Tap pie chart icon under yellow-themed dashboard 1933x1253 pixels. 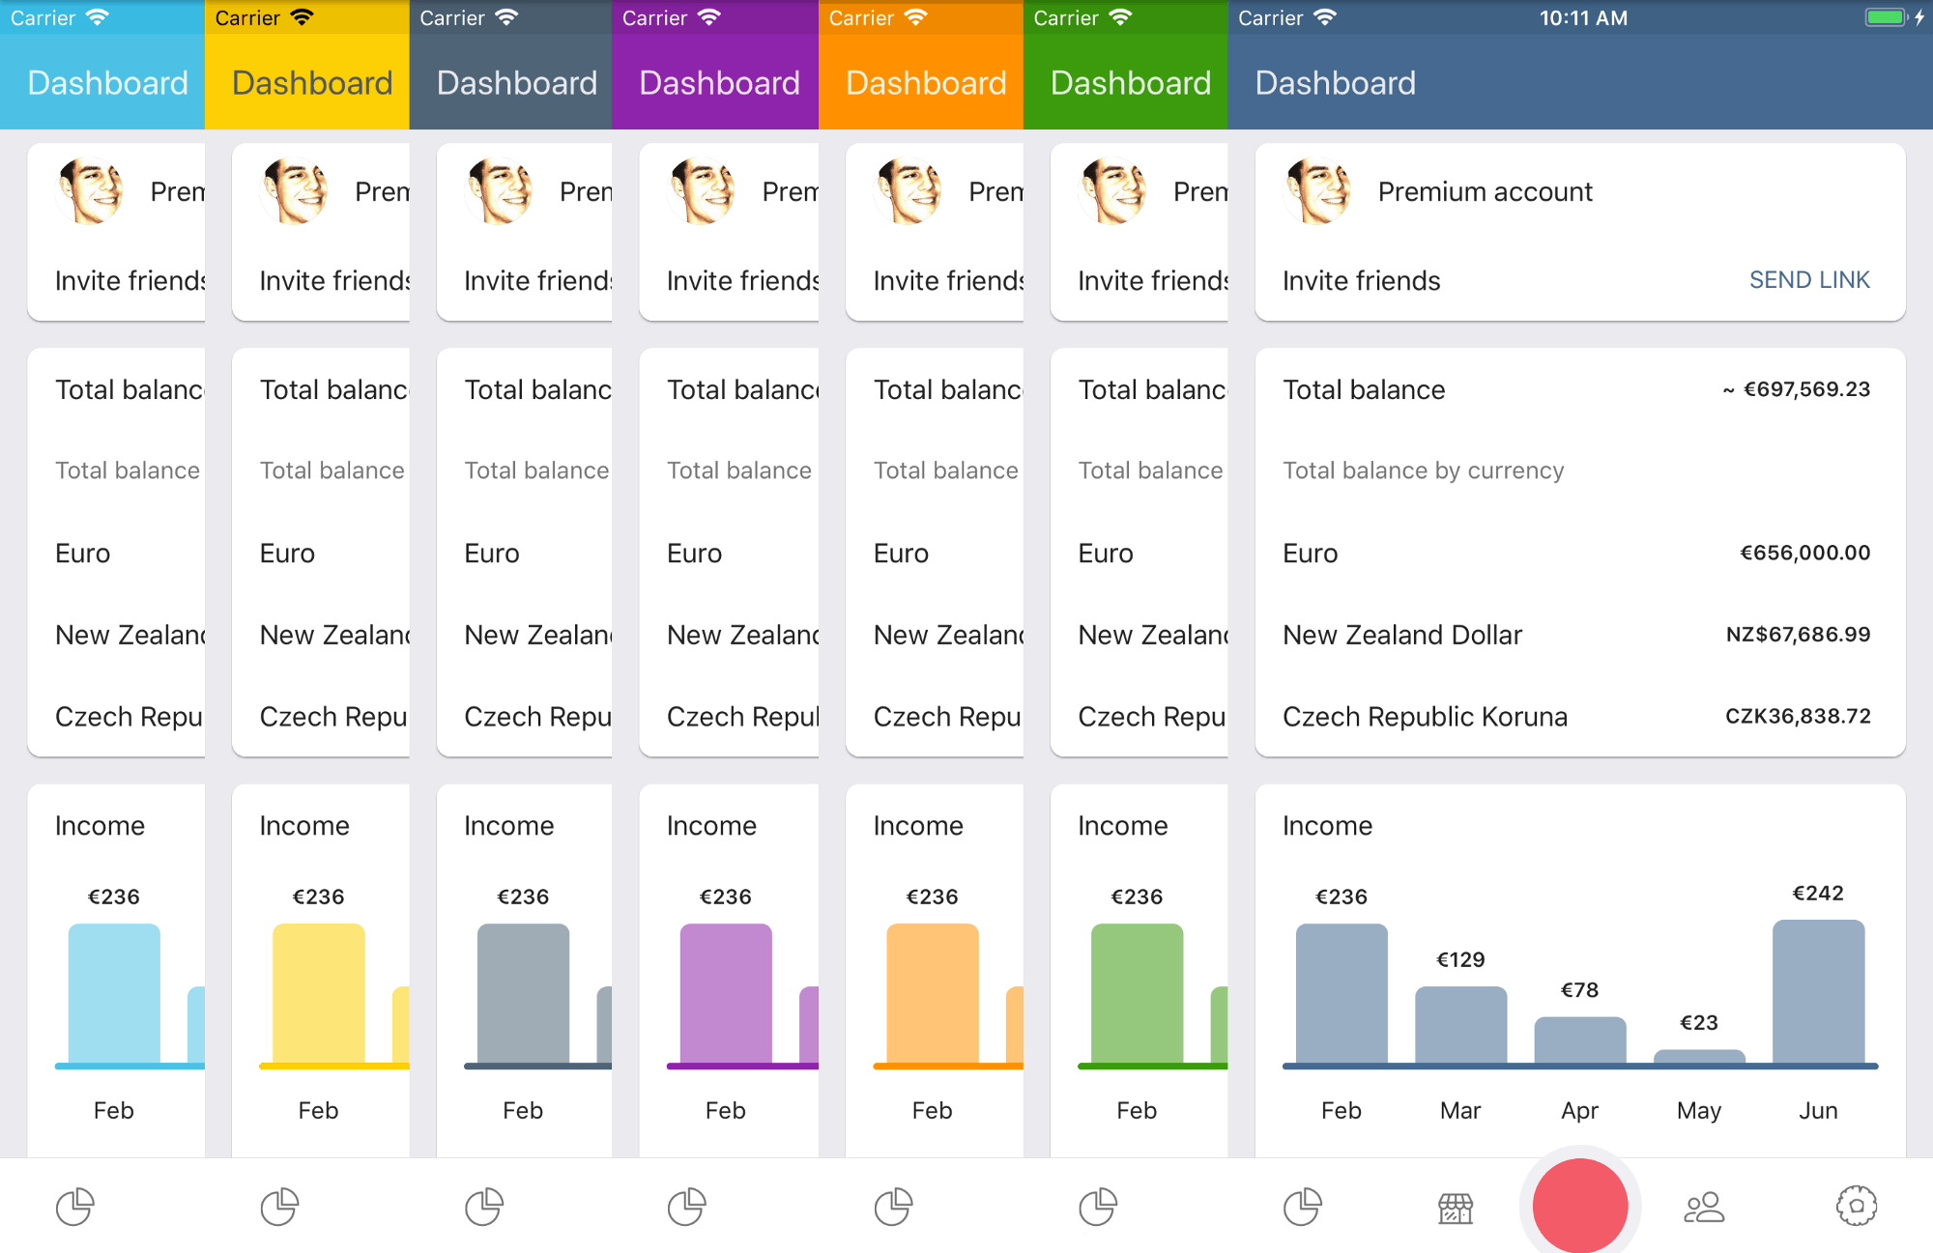pyautogui.click(x=279, y=1207)
